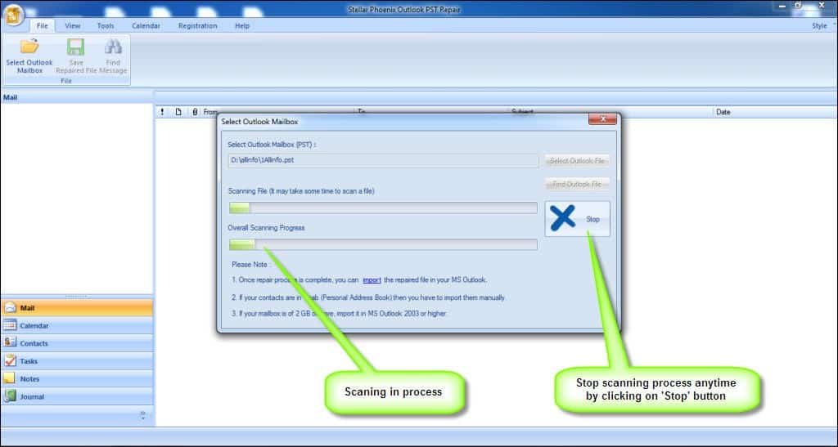
Task: Select Contacts in navigation pane
Action: [x=77, y=343]
